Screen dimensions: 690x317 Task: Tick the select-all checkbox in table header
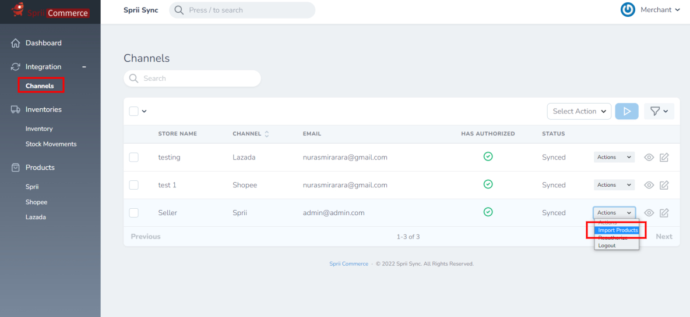(x=134, y=111)
